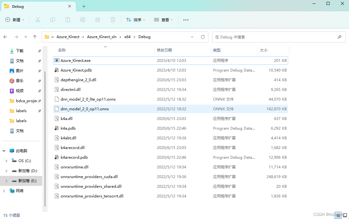Click the Cut scissors icon
Image resolution: width=349 pixels, height=219 pixels.
38,20
